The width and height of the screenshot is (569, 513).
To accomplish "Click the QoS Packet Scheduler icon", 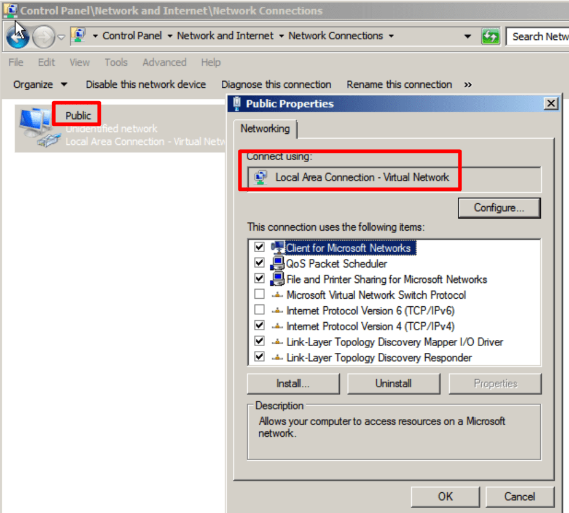I will (x=278, y=263).
